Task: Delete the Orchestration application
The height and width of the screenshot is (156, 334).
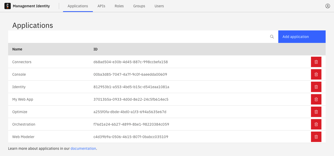Action: [316, 124]
